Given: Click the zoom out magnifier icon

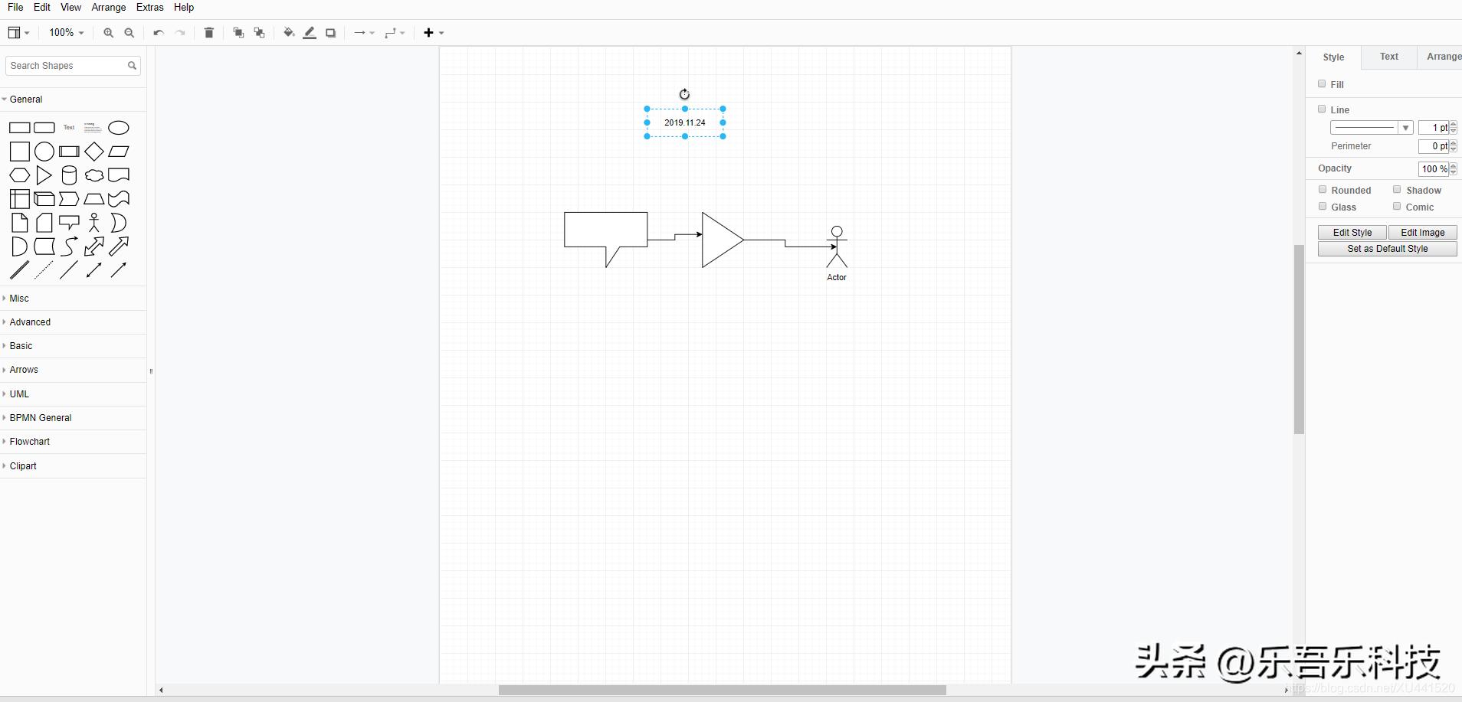Looking at the screenshot, I should 129,33.
